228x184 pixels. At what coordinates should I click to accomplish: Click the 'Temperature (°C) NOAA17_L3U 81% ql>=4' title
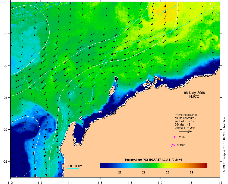[153, 160]
